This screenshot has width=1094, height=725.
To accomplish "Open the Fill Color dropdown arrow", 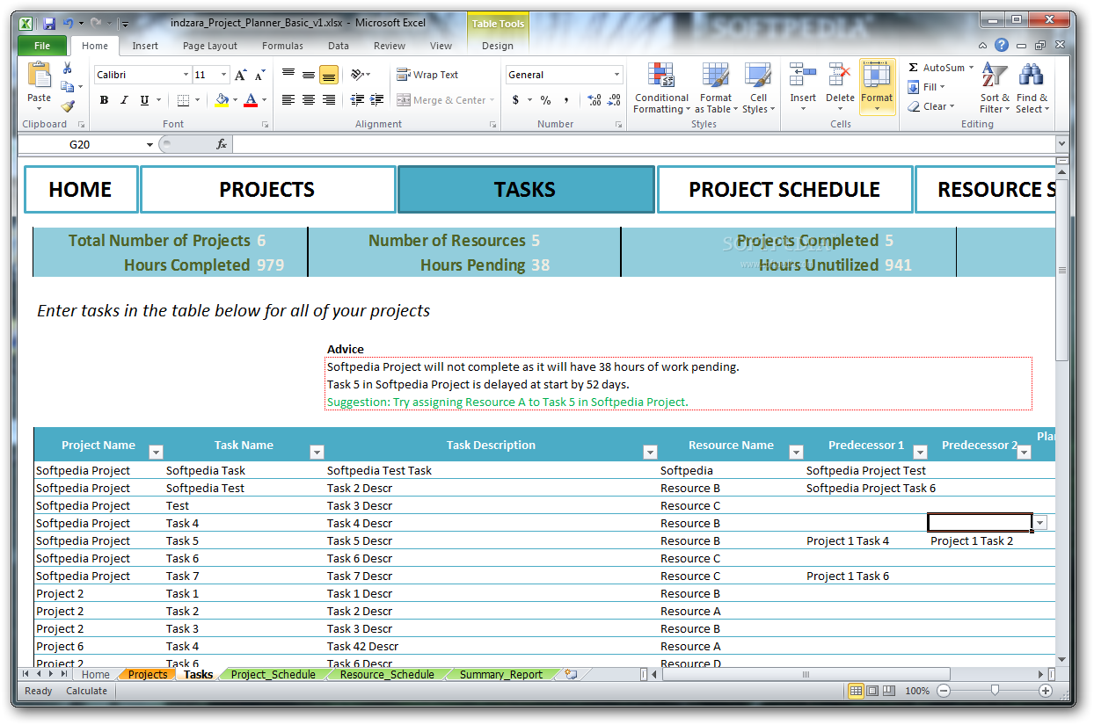I will (236, 100).
